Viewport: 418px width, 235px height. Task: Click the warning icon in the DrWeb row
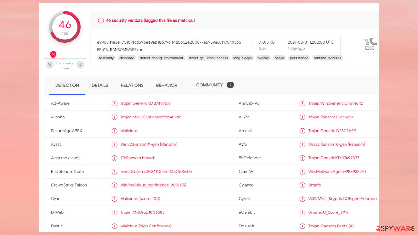[114, 212]
